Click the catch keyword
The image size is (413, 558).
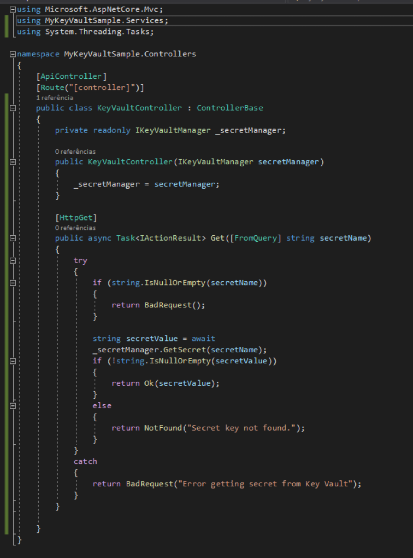coord(85,462)
